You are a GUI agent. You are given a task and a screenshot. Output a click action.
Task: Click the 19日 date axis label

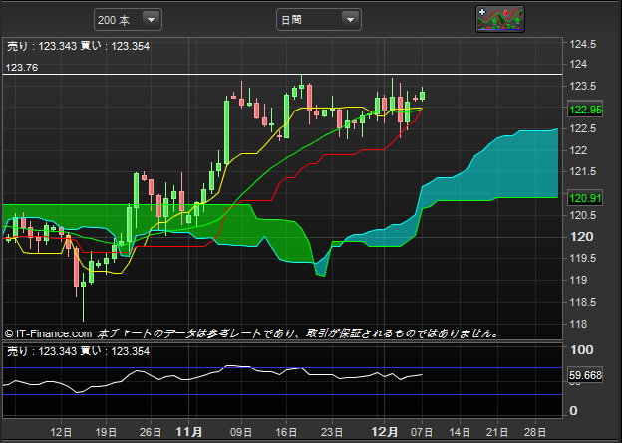(107, 432)
